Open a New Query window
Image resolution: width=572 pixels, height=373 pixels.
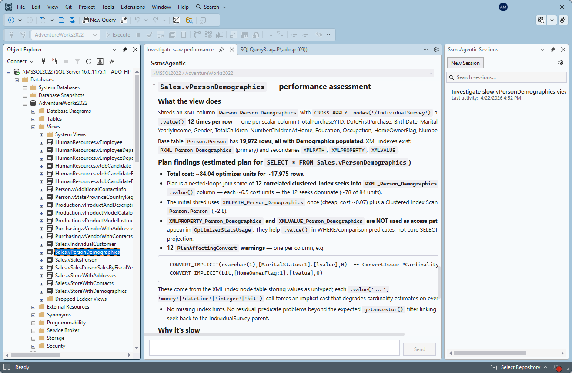99,20
